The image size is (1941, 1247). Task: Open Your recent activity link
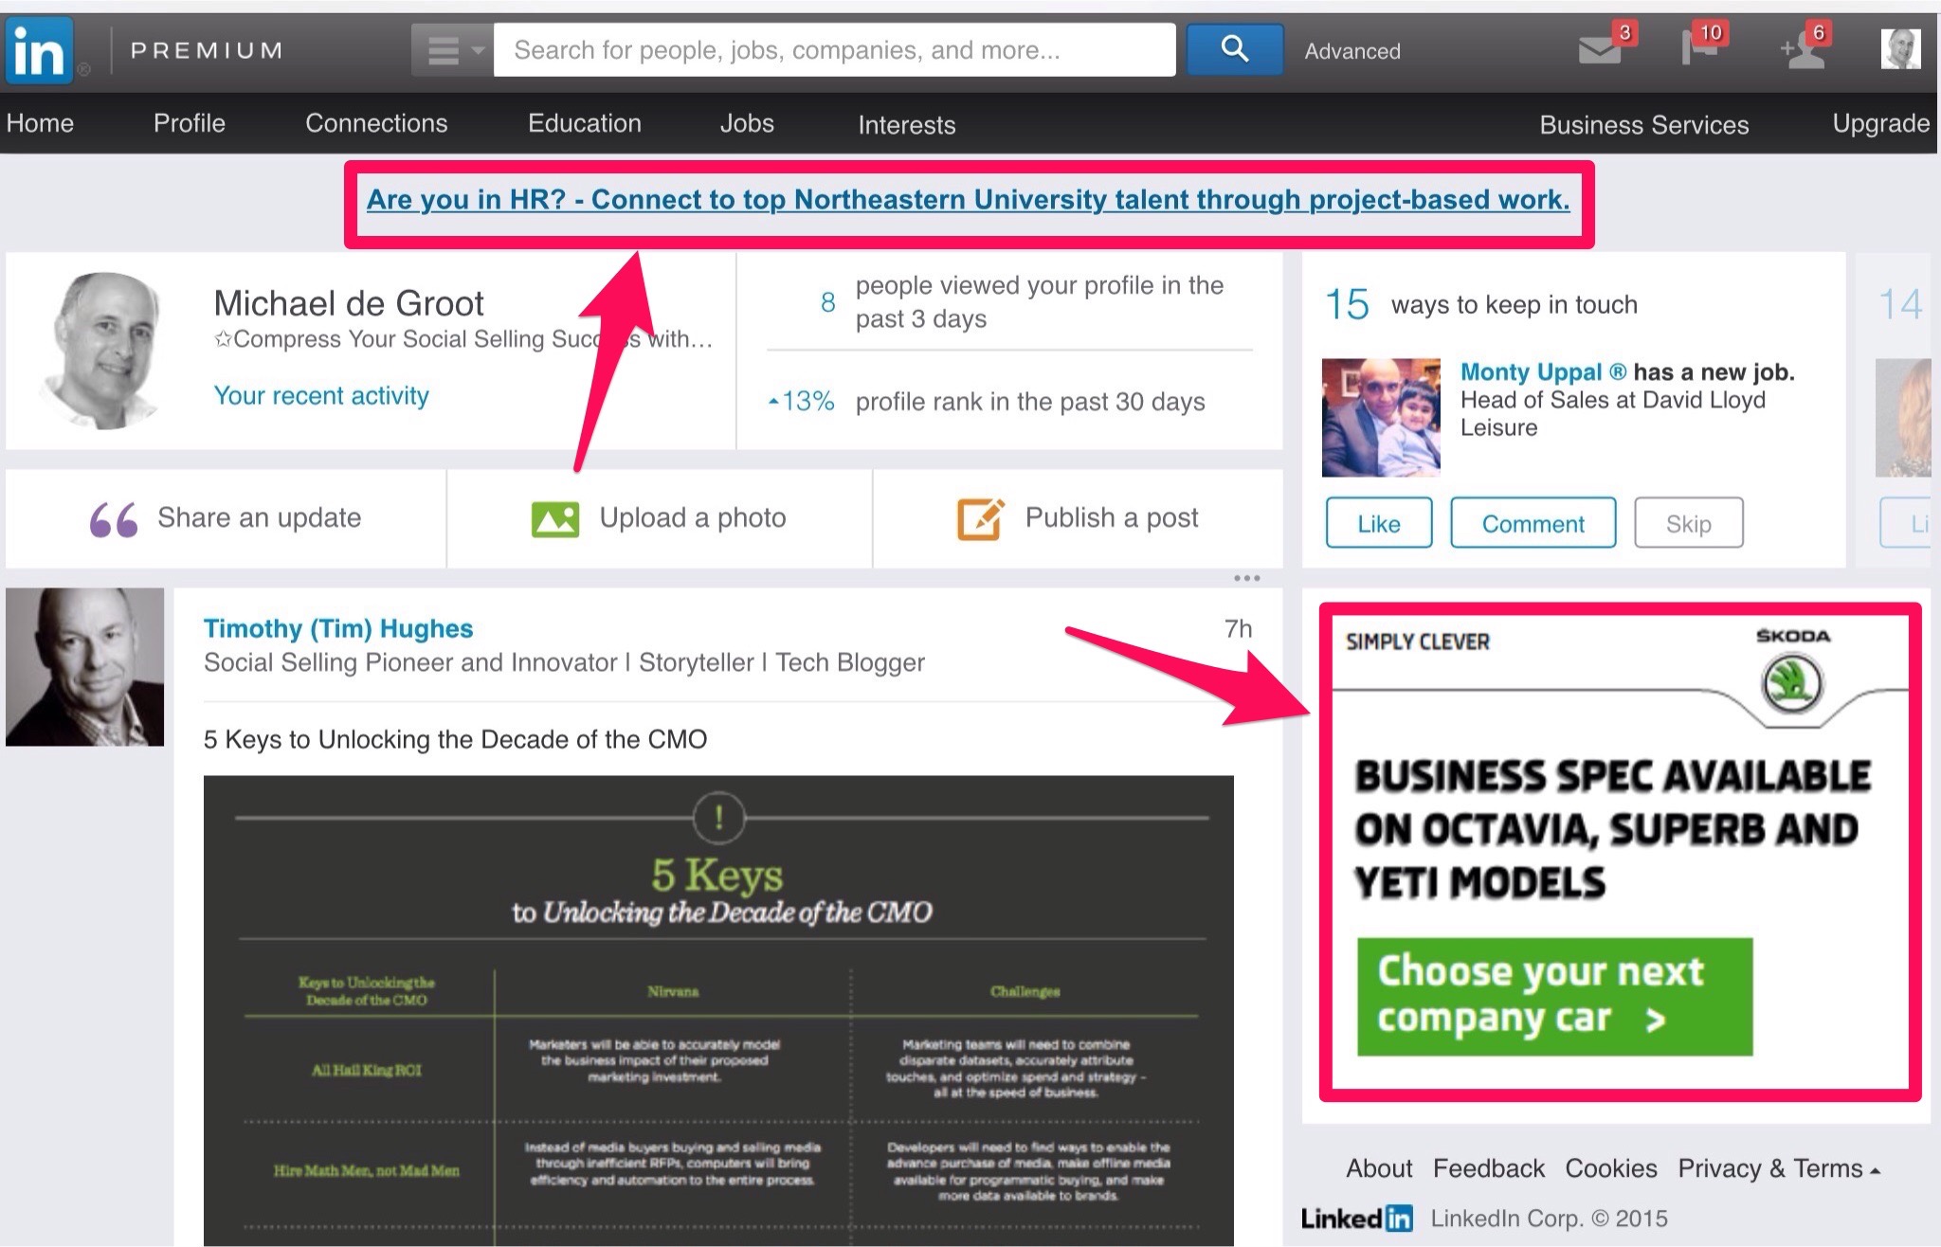click(x=321, y=395)
